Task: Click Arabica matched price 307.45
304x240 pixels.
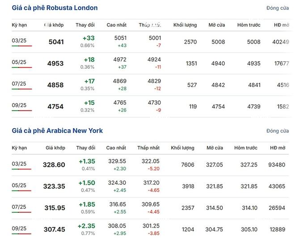Action: [55, 229]
